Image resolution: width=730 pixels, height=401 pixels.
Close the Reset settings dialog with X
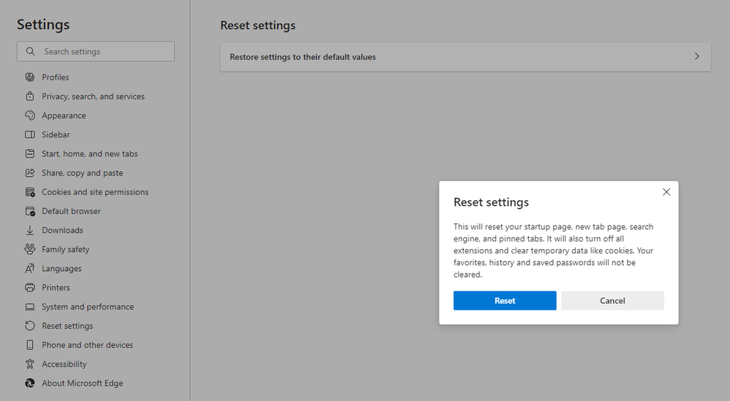(x=666, y=192)
